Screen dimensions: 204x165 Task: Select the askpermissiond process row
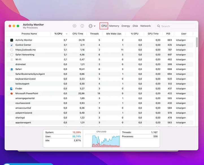(x=100, y=113)
